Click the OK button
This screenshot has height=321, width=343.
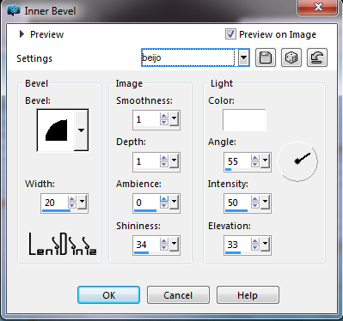[x=109, y=295]
